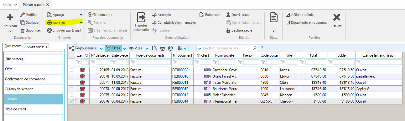Image resolution: width=405 pixels, height=121 pixels.
Task: Click the help question mark icon
Action: [262, 48]
